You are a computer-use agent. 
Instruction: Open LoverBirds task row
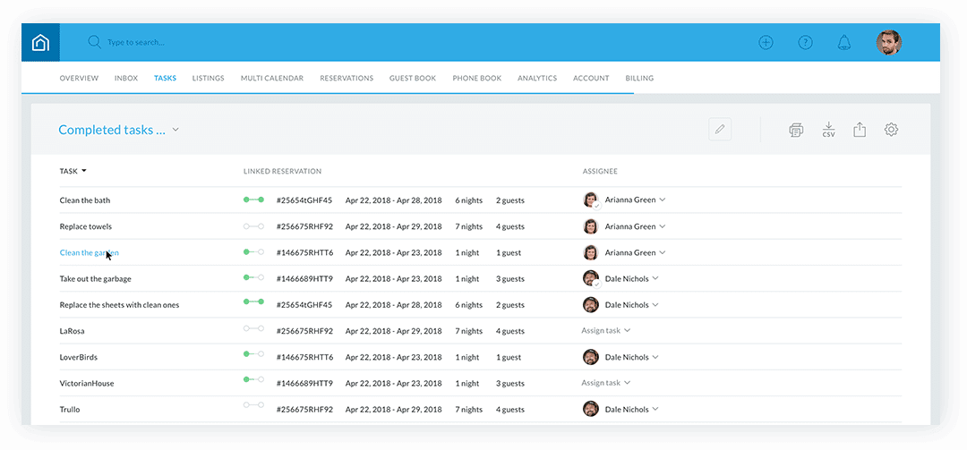coord(78,357)
